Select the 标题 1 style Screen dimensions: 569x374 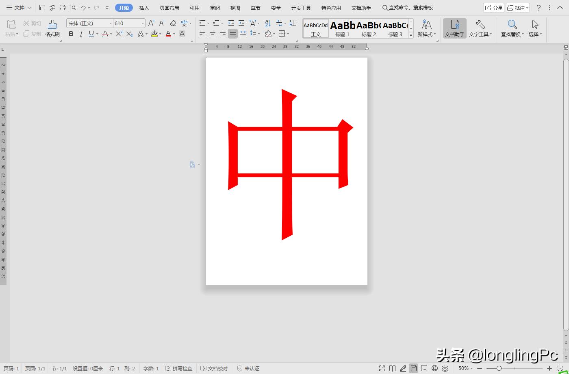(342, 28)
